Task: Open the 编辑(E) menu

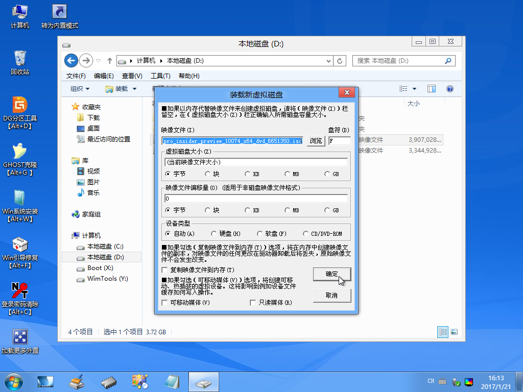Action: (104, 76)
